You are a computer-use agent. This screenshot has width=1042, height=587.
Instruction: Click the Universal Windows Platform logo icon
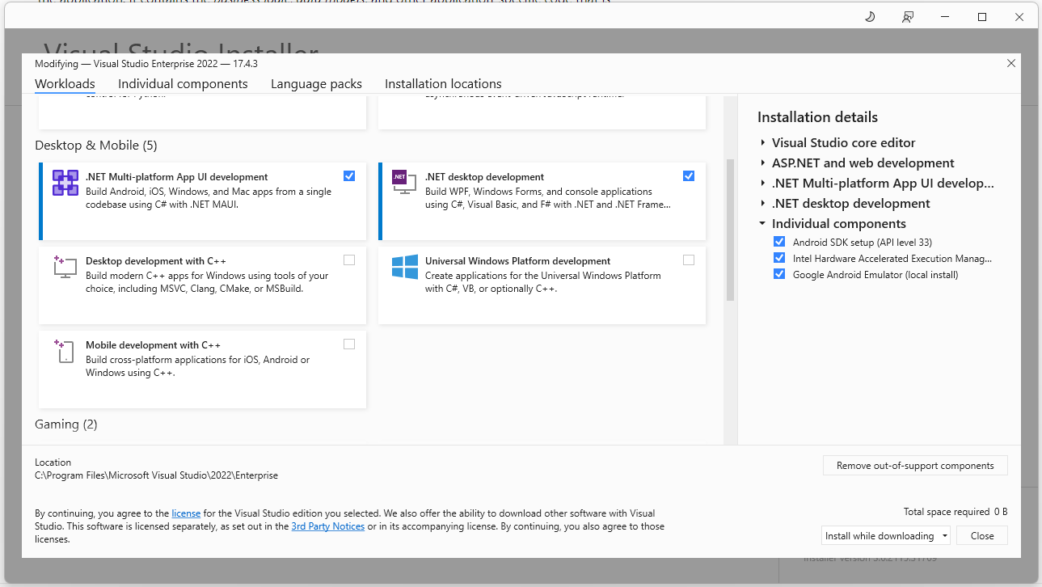[x=404, y=267]
